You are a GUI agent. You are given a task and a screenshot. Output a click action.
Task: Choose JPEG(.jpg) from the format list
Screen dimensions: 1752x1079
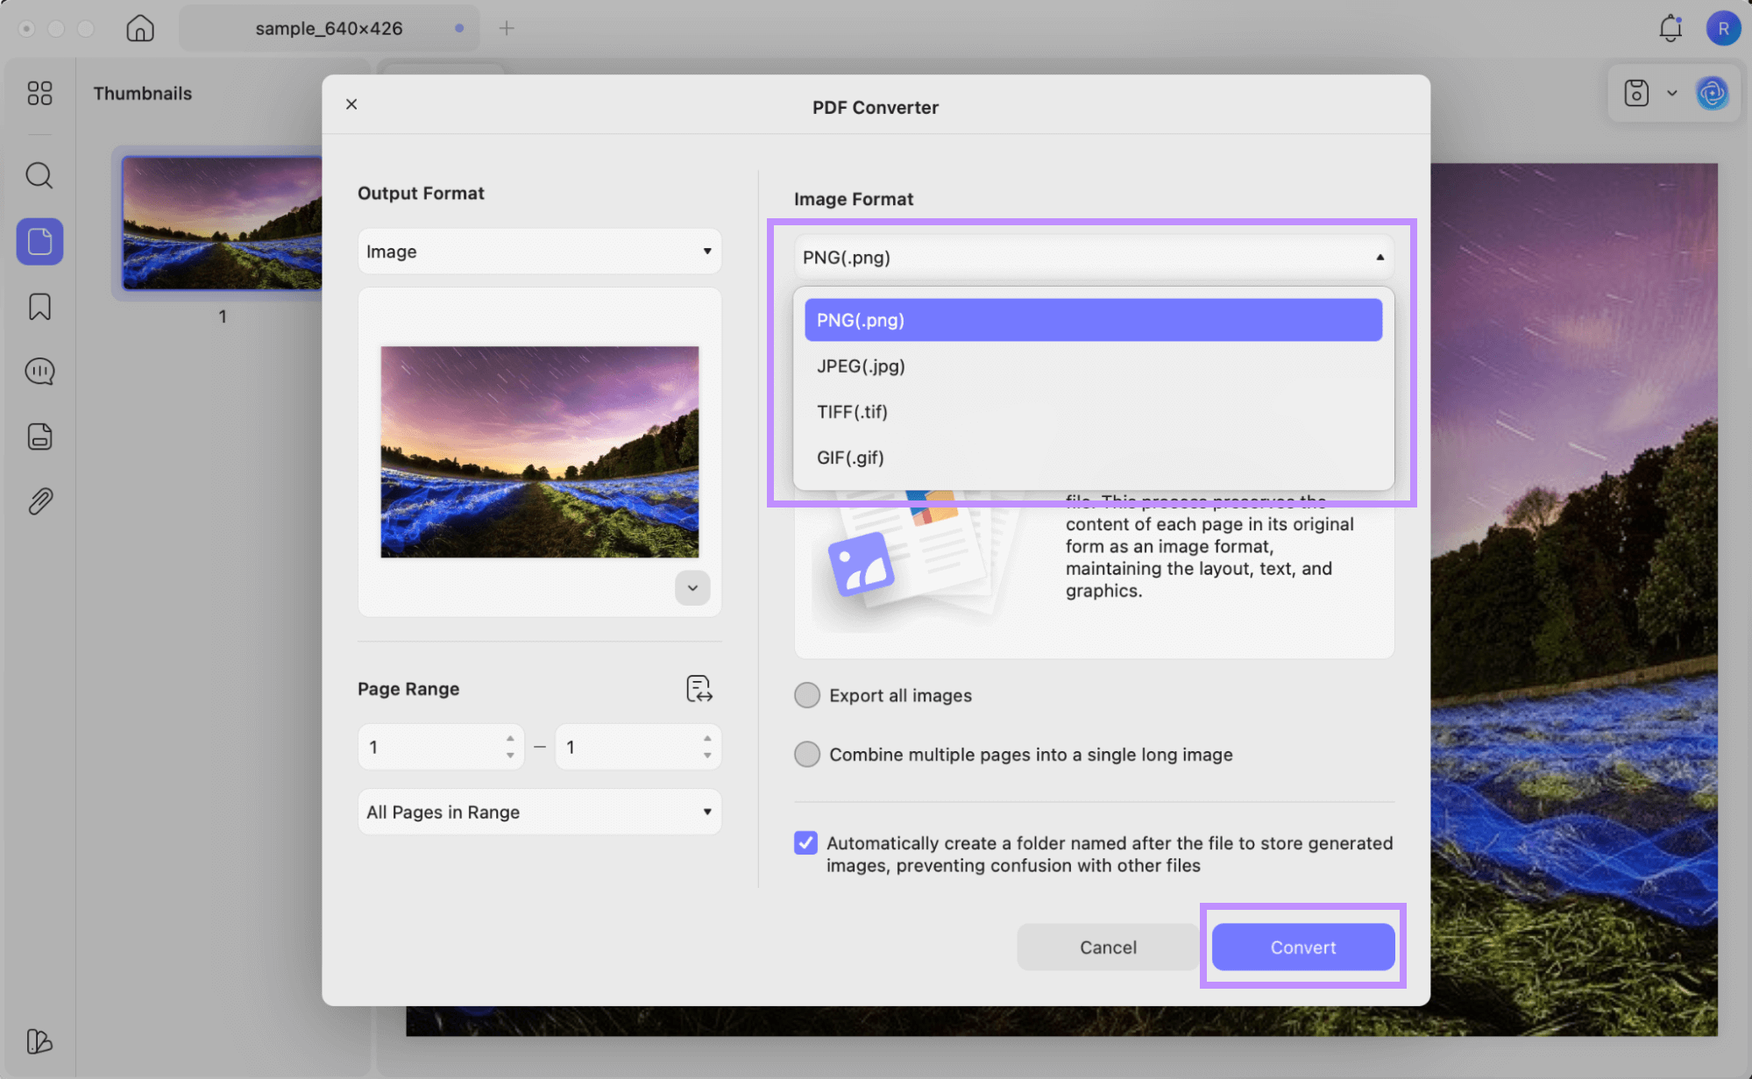1094,366
